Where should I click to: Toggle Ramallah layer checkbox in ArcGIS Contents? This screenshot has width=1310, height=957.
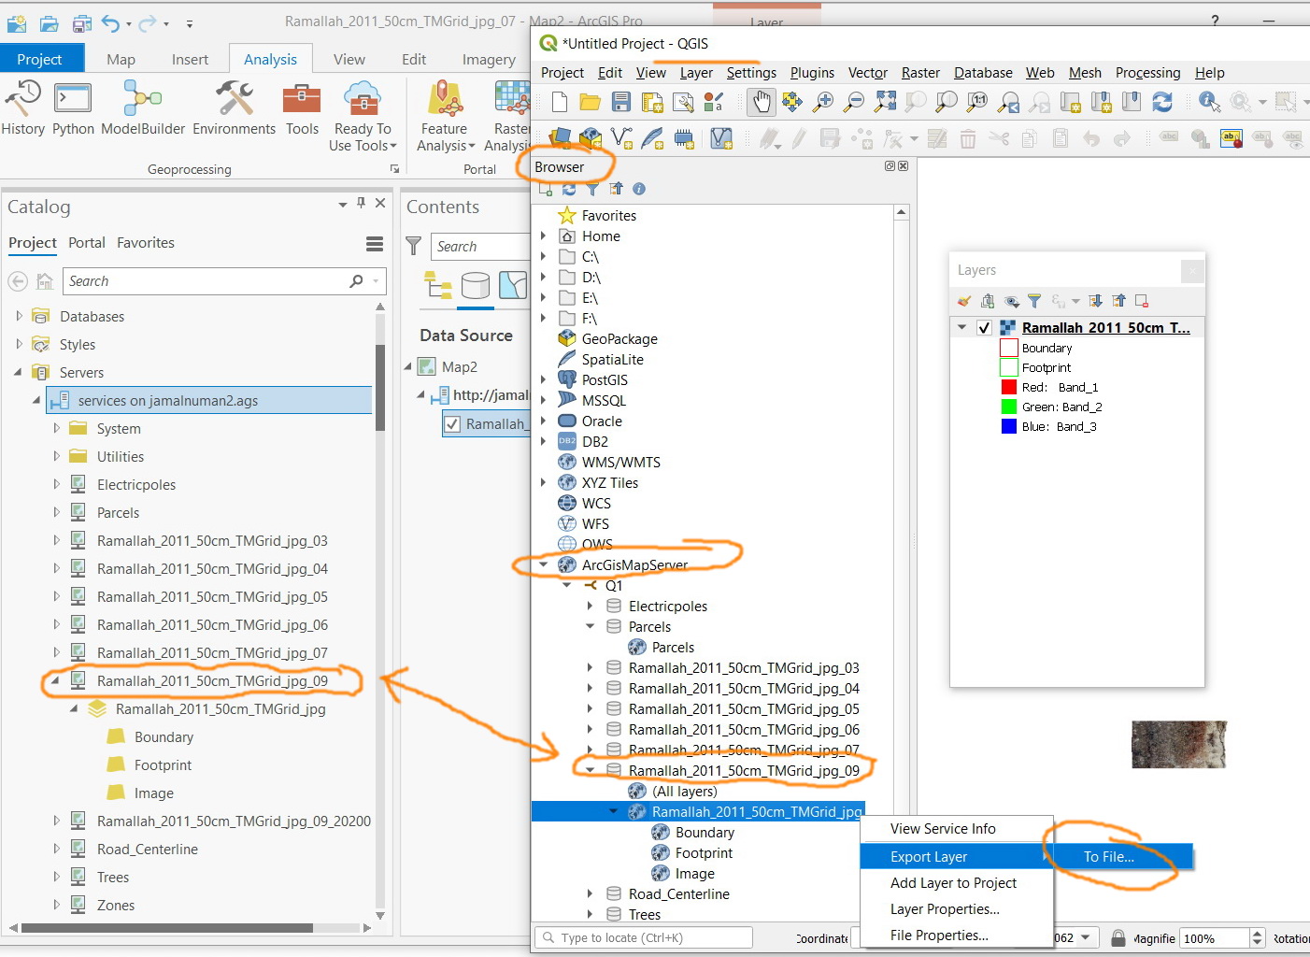coord(452,424)
